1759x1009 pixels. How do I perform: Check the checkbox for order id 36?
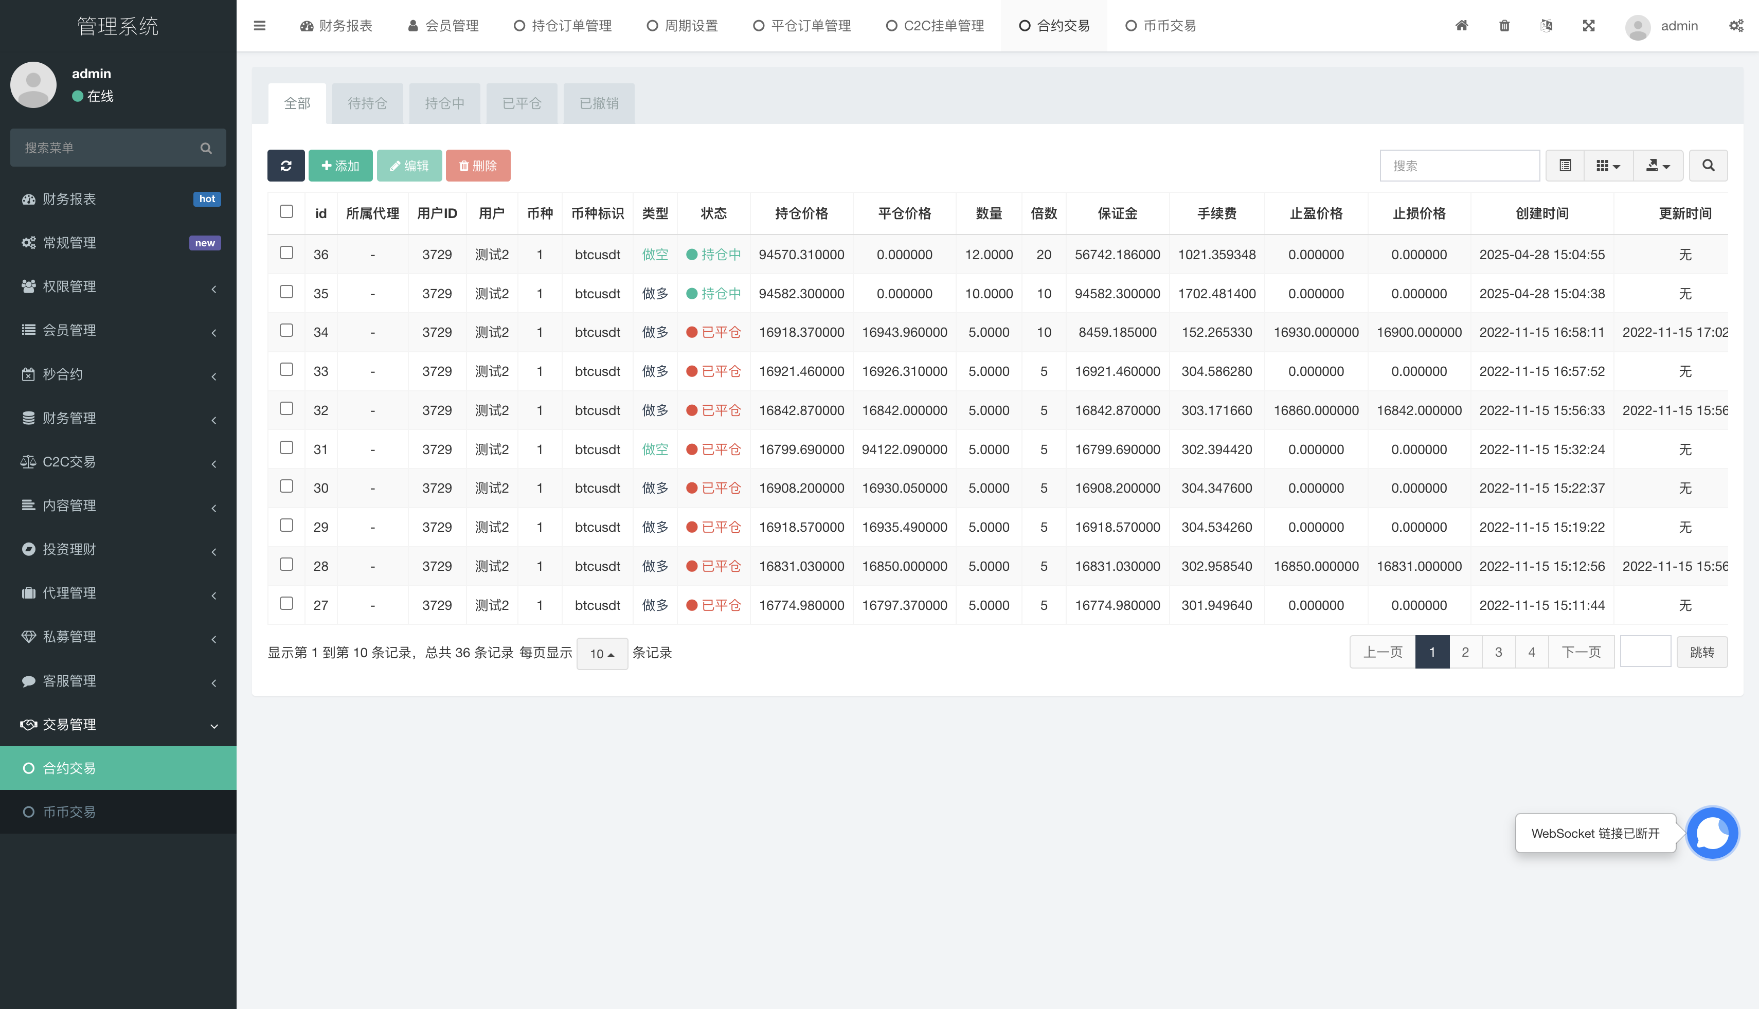[286, 253]
